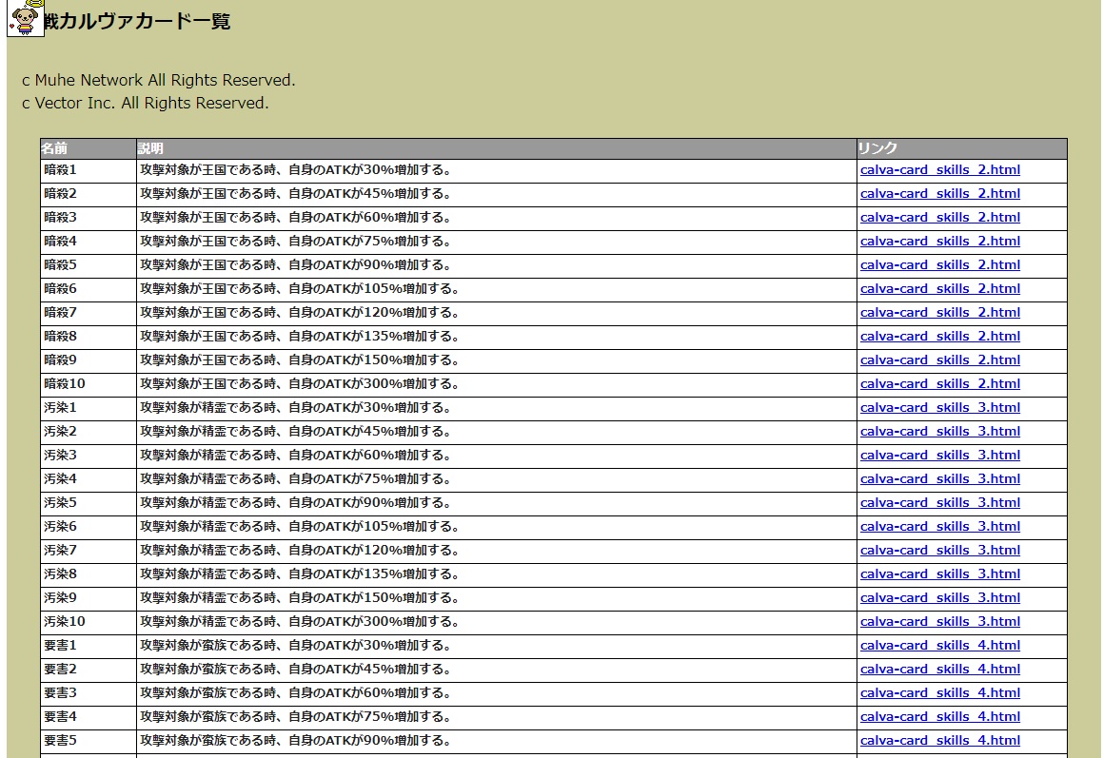The width and height of the screenshot is (1103, 758).
Task: Click the 名前 column header
Action: [x=54, y=148]
